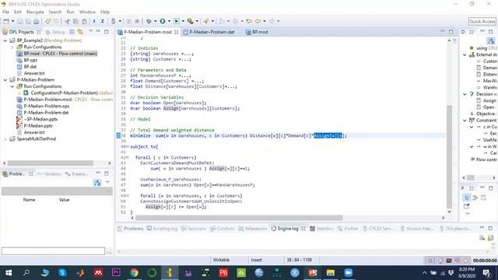Viewport: 498px width, 280px height.
Task: Collapse Decision variables in Outline panel
Action: click(x=465, y=94)
